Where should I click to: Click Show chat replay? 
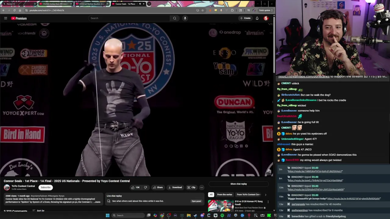click(x=239, y=184)
